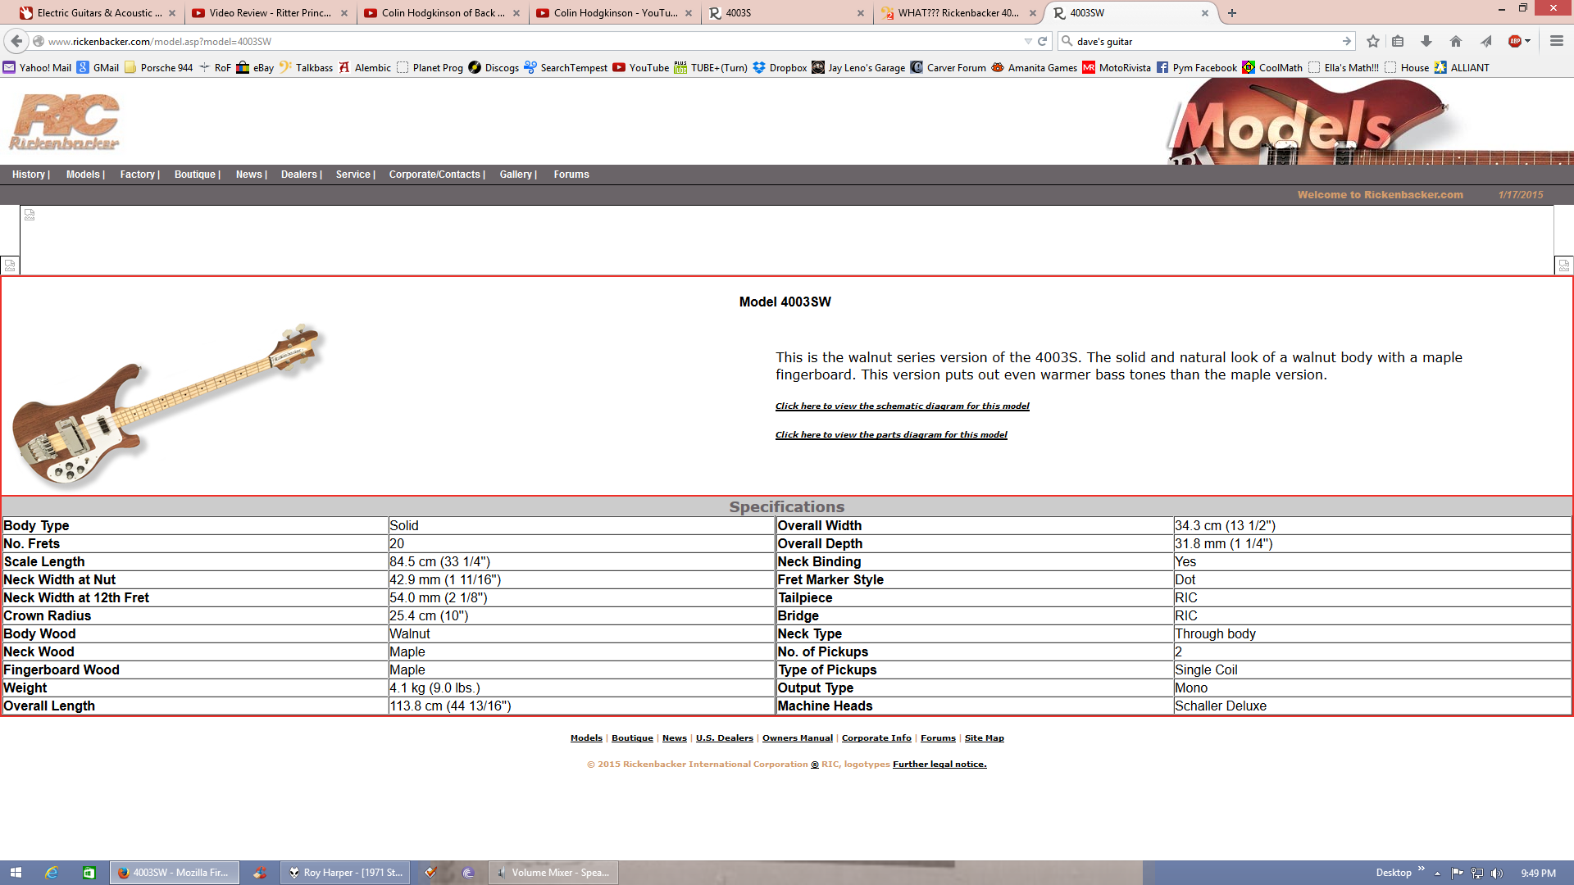Click the Further legal notice link
Image resolution: width=1574 pixels, height=885 pixels.
point(939,765)
